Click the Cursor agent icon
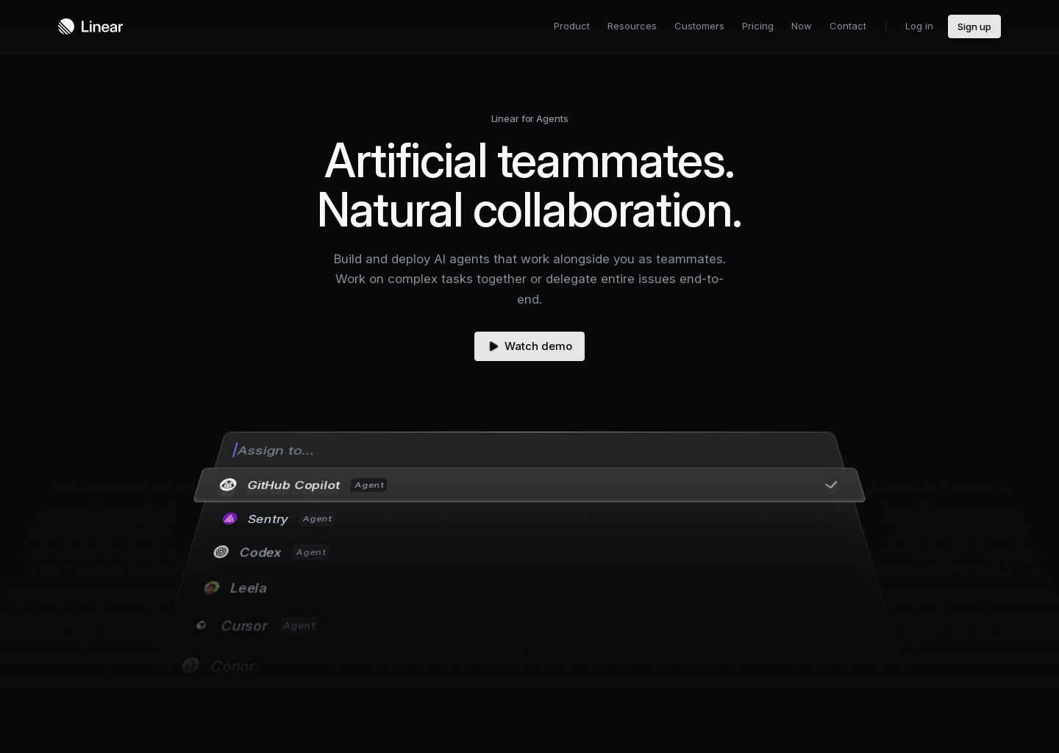 [x=202, y=625]
